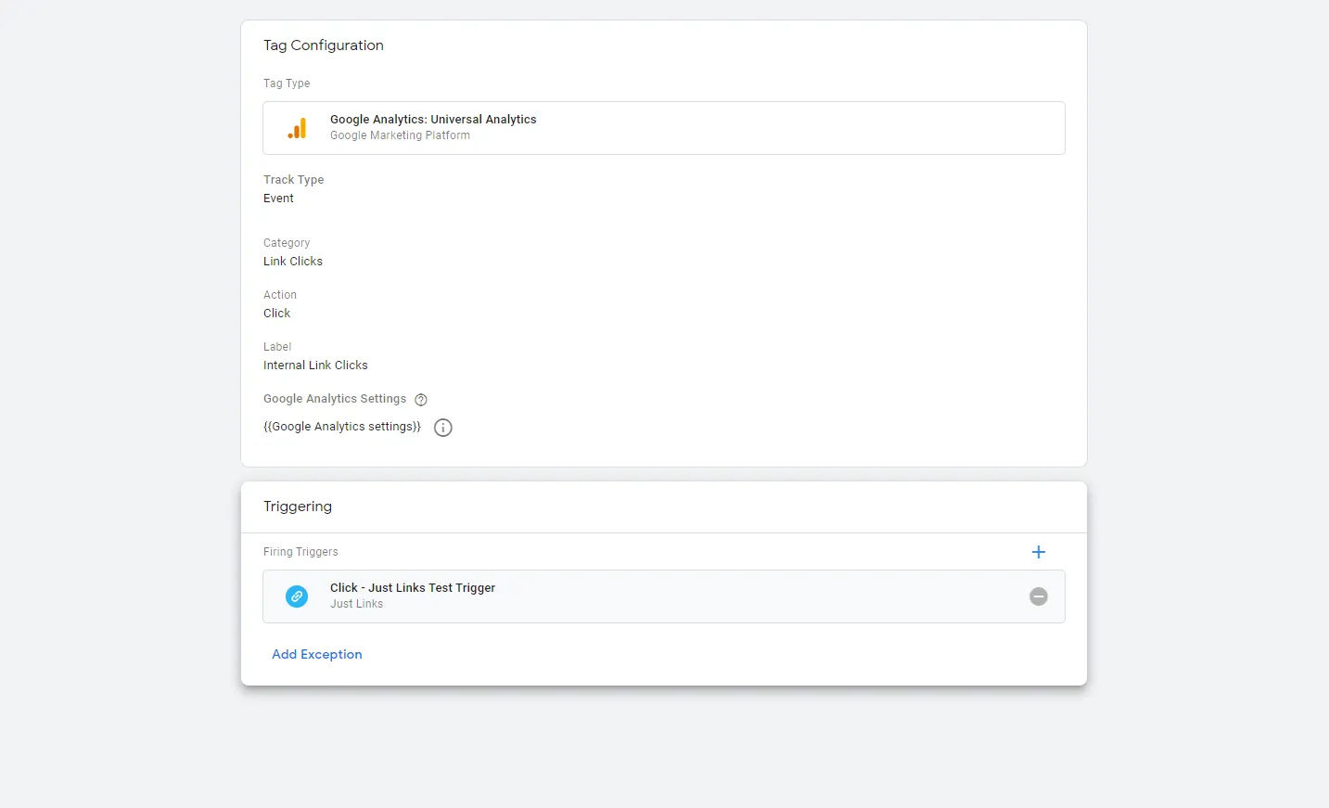Screen dimensions: 1329x808
Task: Remove the Just Links Test Trigger
Action: 1039,596
